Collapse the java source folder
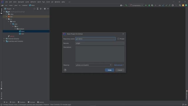This screenshot has height=106, width=188. (x=11, y=24)
